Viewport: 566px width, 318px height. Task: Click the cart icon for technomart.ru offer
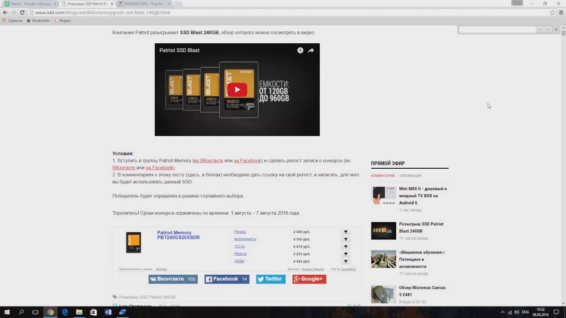(x=346, y=239)
